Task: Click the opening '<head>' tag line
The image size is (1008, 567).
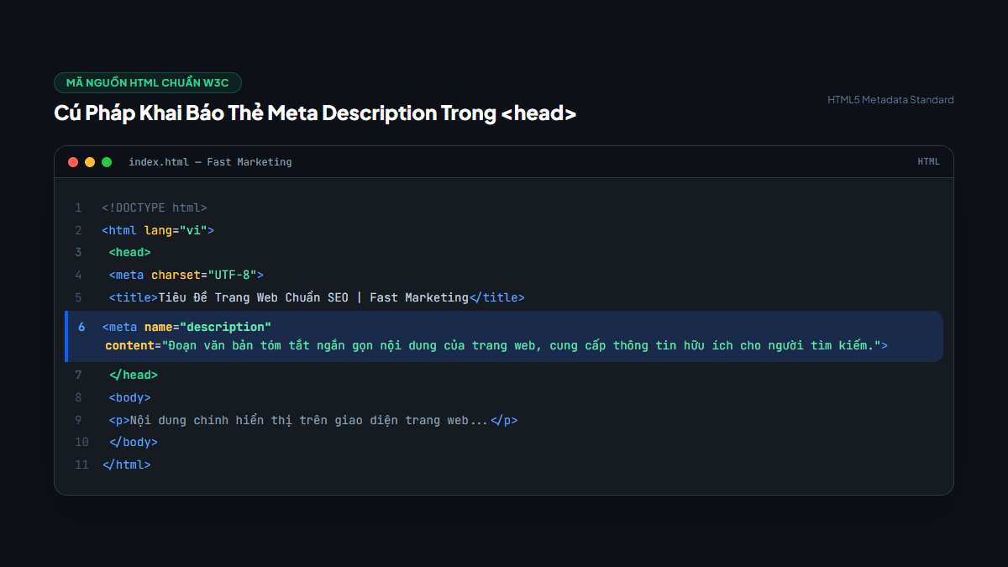Action: point(129,252)
